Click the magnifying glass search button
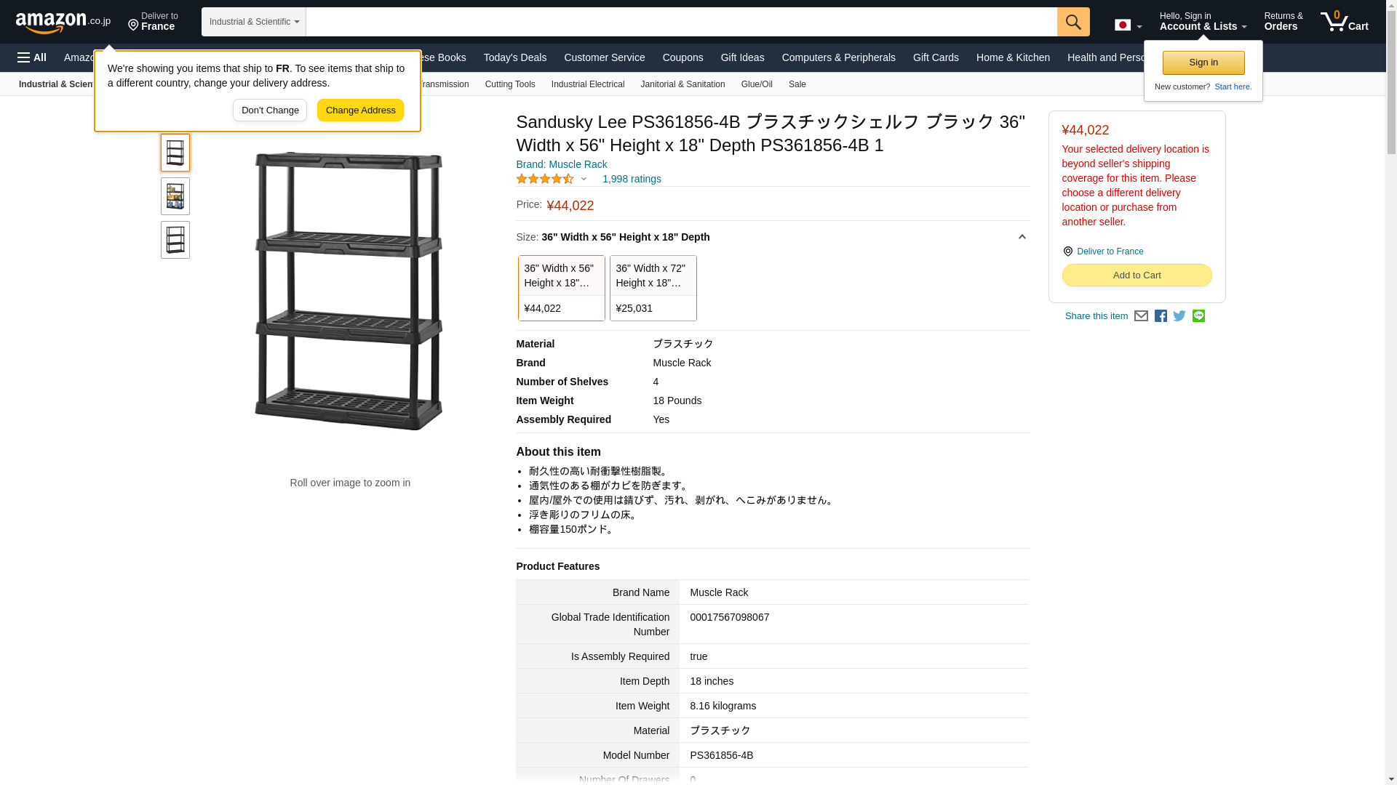Screen dimensions: 1397x785 pos(1073,22)
